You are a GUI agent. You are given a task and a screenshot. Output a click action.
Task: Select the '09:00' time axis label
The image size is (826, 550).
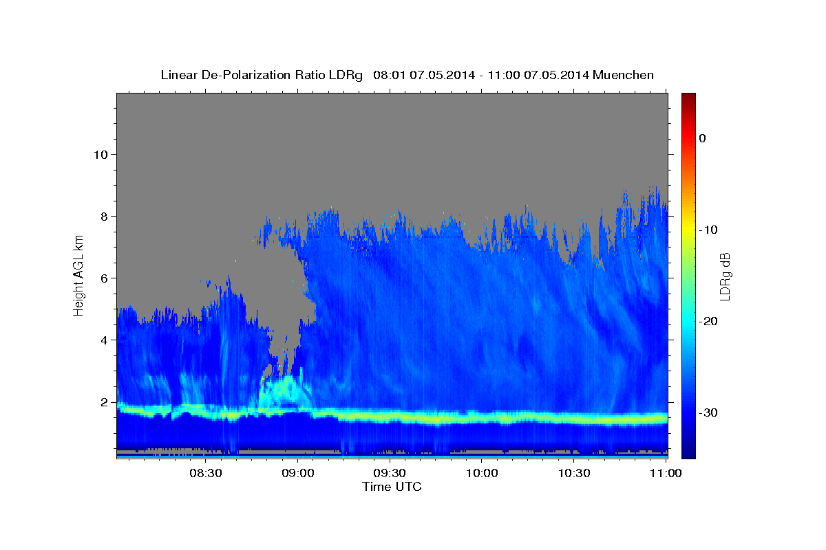tap(299, 473)
